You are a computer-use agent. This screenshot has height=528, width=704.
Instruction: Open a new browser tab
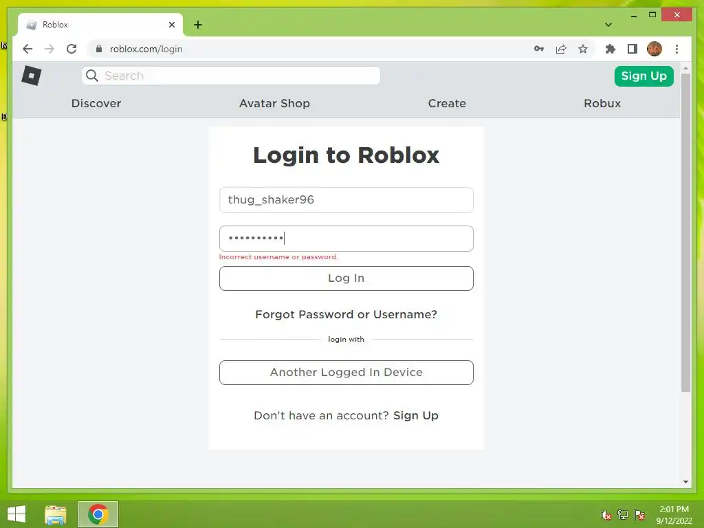198,25
